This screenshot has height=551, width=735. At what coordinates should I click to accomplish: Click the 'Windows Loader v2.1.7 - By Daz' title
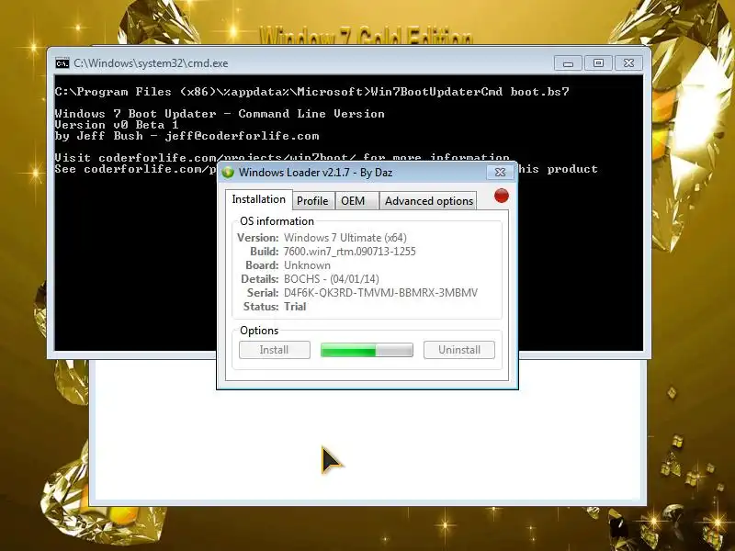[x=315, y=173]
